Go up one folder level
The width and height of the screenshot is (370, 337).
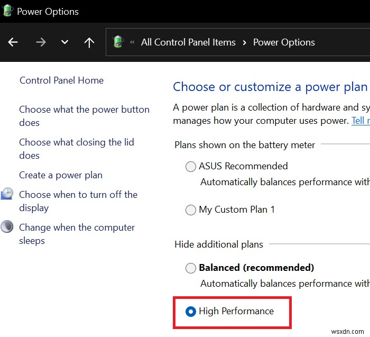tap(89, 42)
